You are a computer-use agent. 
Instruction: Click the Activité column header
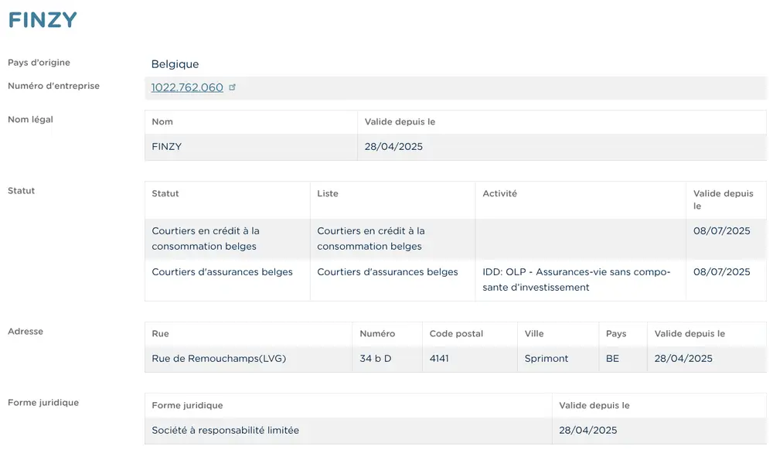tap(499, 193)
